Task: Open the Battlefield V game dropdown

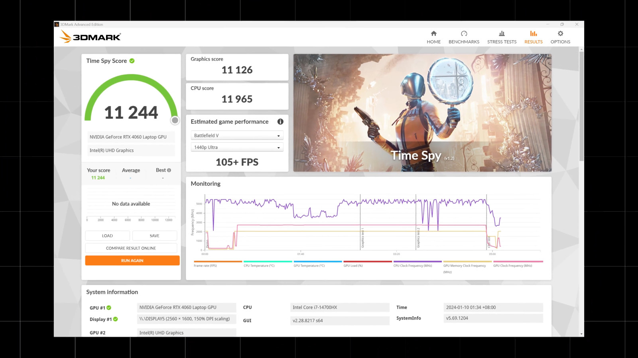Action: click(237, 136)
